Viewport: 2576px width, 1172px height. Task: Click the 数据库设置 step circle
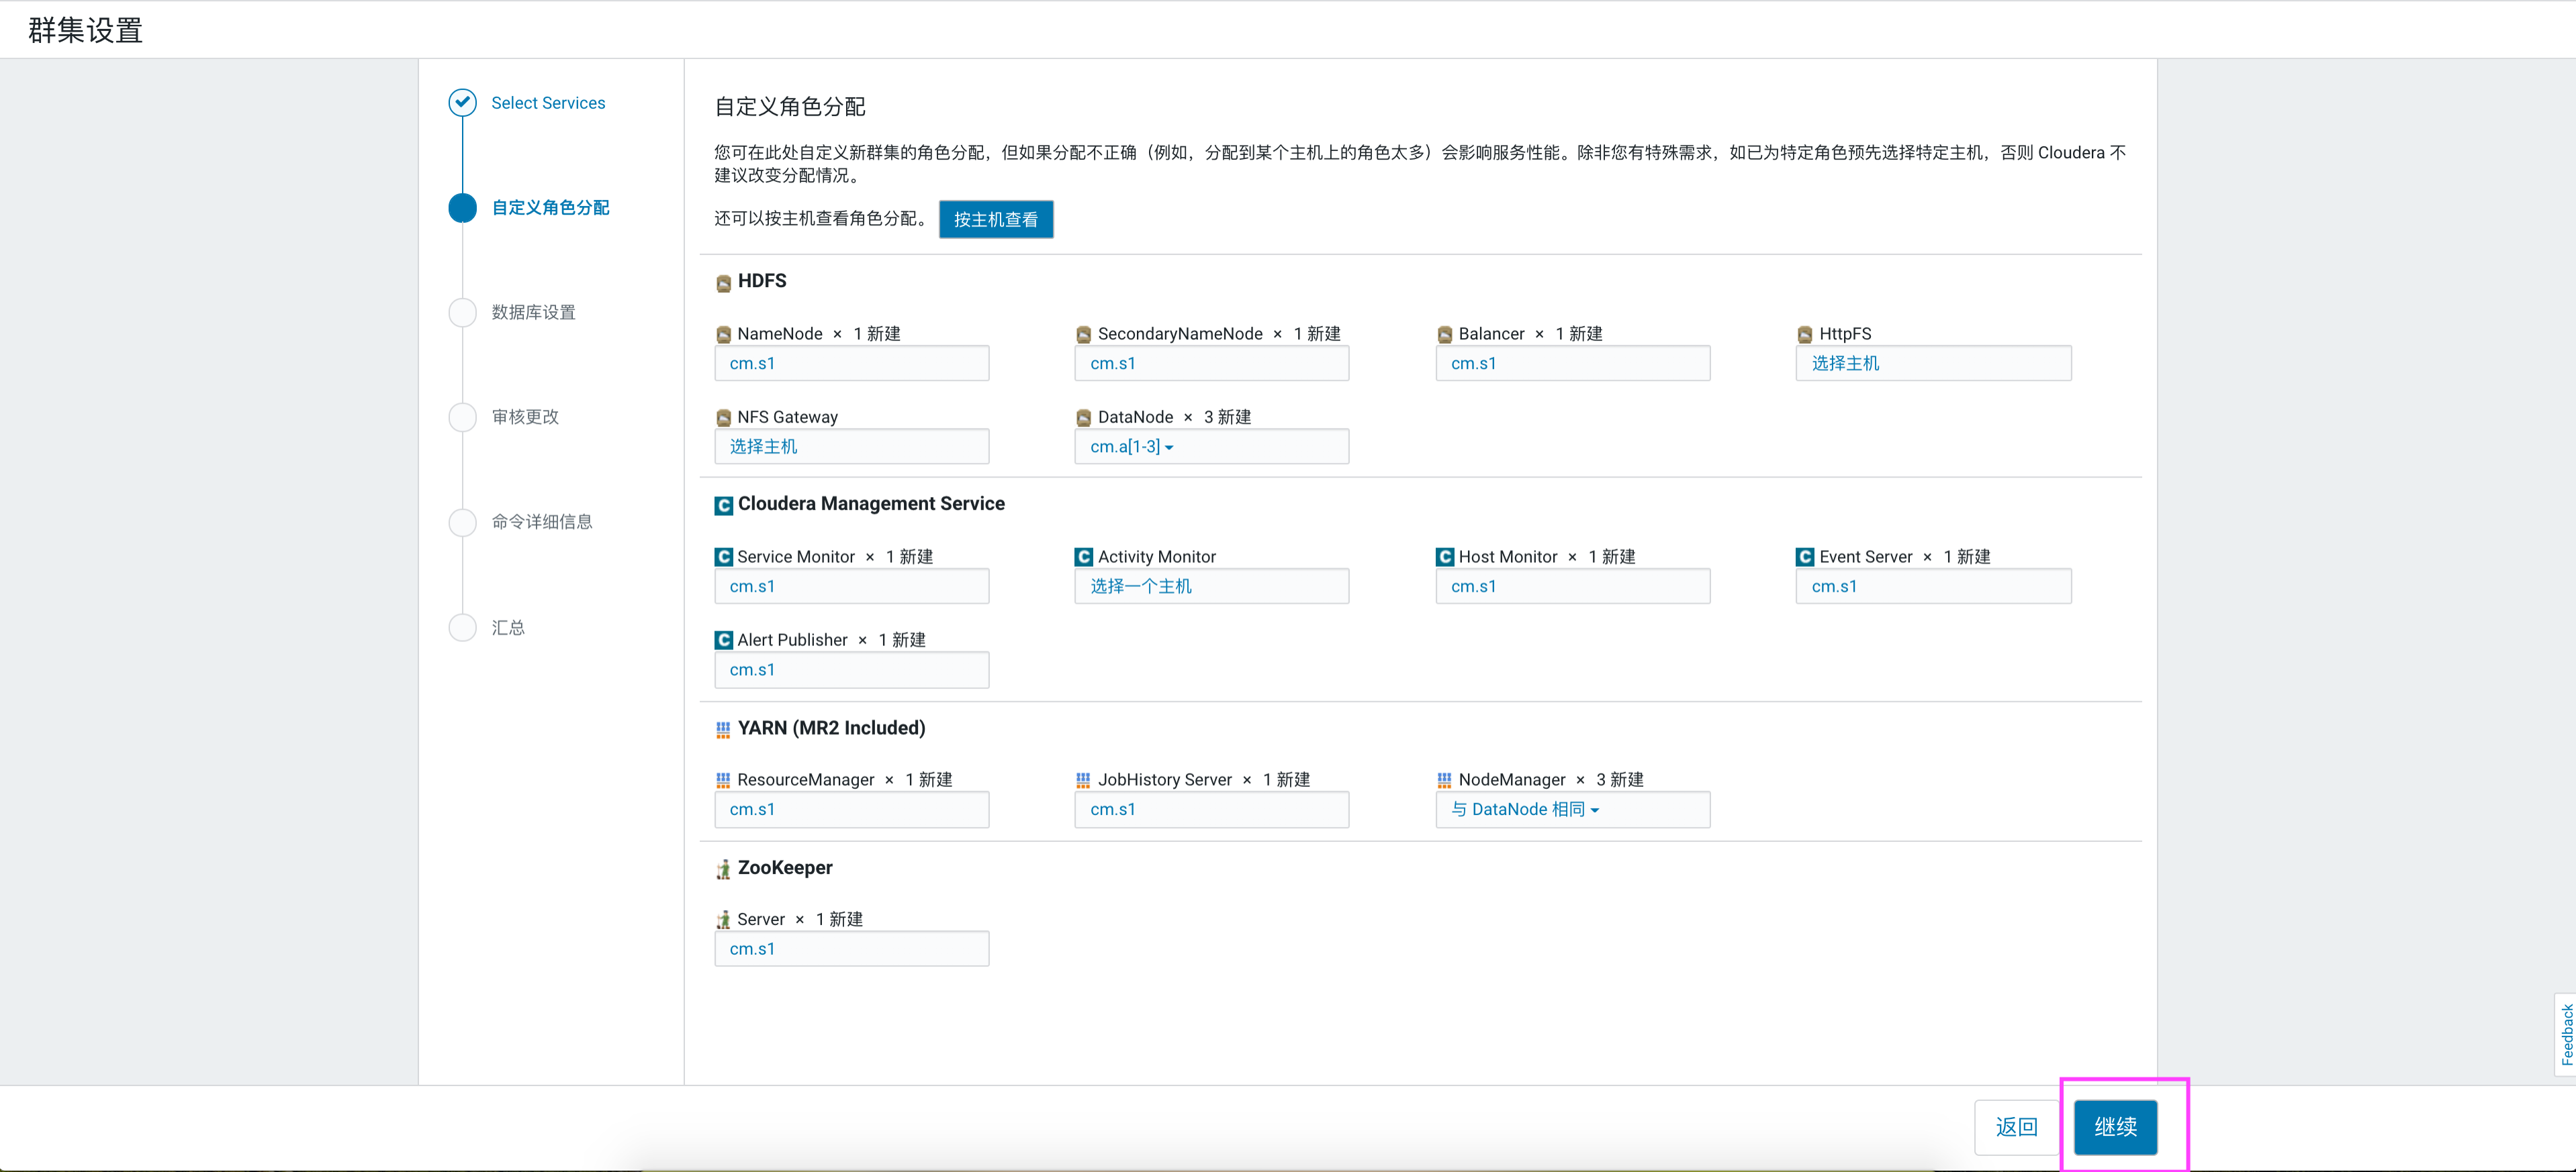tap(462, 313)
